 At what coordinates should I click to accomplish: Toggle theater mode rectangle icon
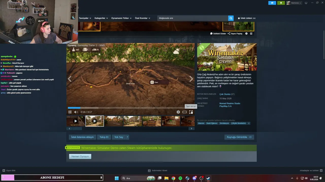pos(185,112)
